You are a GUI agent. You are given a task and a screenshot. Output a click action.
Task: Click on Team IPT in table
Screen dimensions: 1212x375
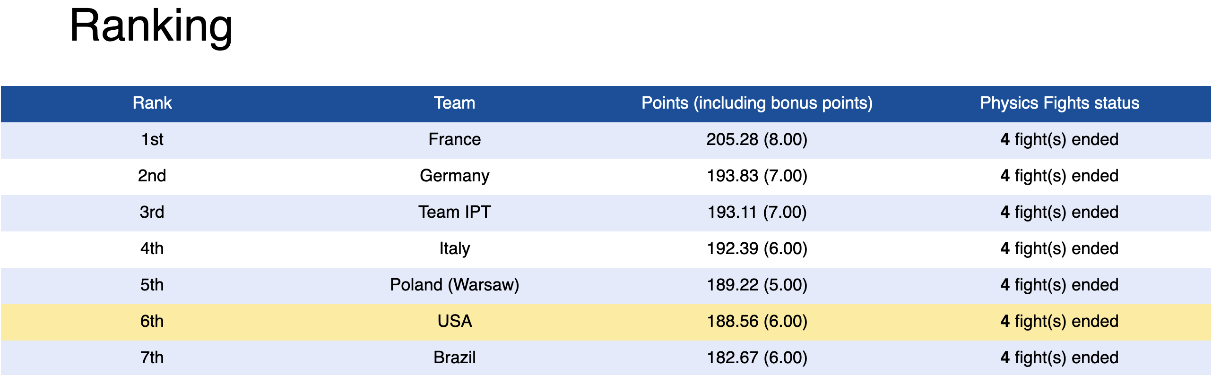(454, 212)
